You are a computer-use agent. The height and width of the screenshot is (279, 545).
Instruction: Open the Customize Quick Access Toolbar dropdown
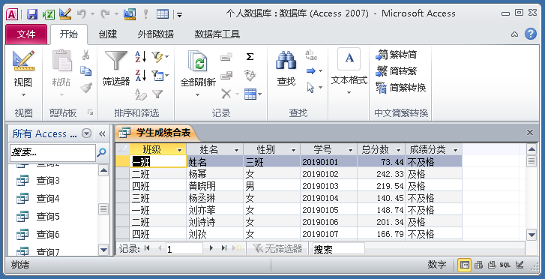pyautogui.click(x=179, y=14)
